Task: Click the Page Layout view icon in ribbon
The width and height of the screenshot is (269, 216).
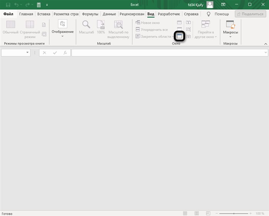Action: click(x=44, y=25)
